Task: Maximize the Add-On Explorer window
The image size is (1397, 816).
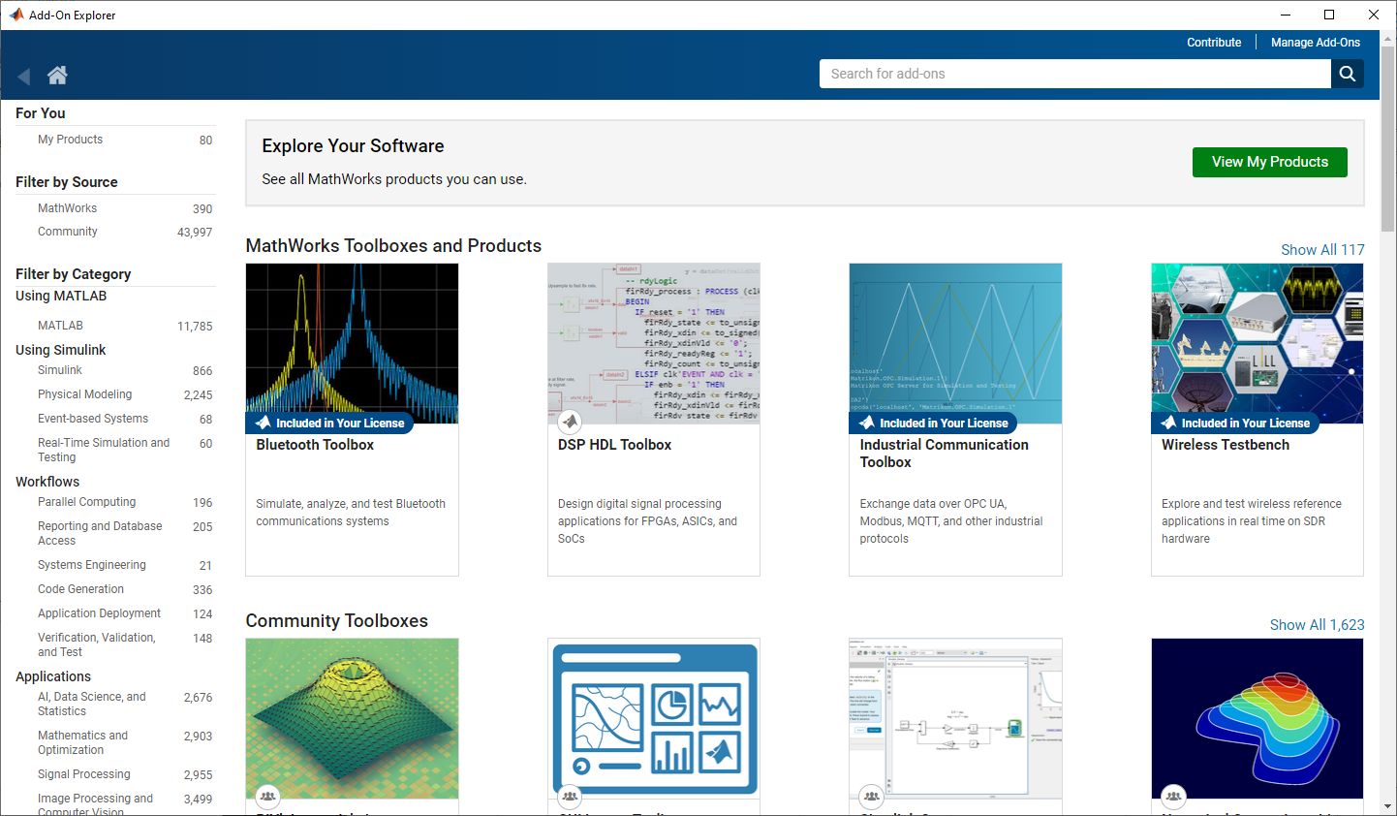Action: tap(1329, 15)
